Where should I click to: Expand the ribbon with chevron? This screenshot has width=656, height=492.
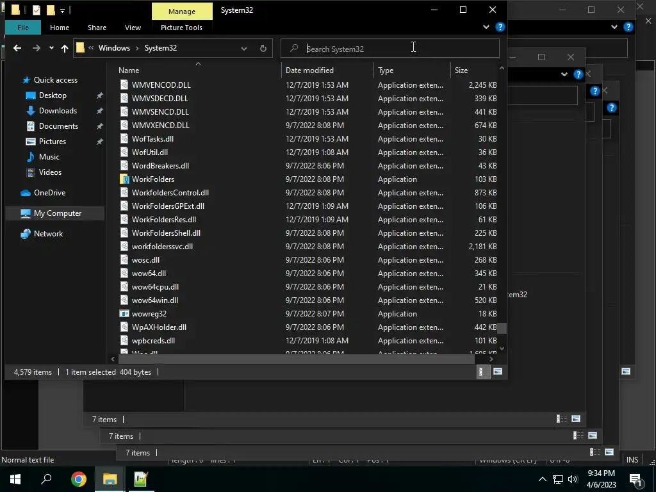pos(486,27)
